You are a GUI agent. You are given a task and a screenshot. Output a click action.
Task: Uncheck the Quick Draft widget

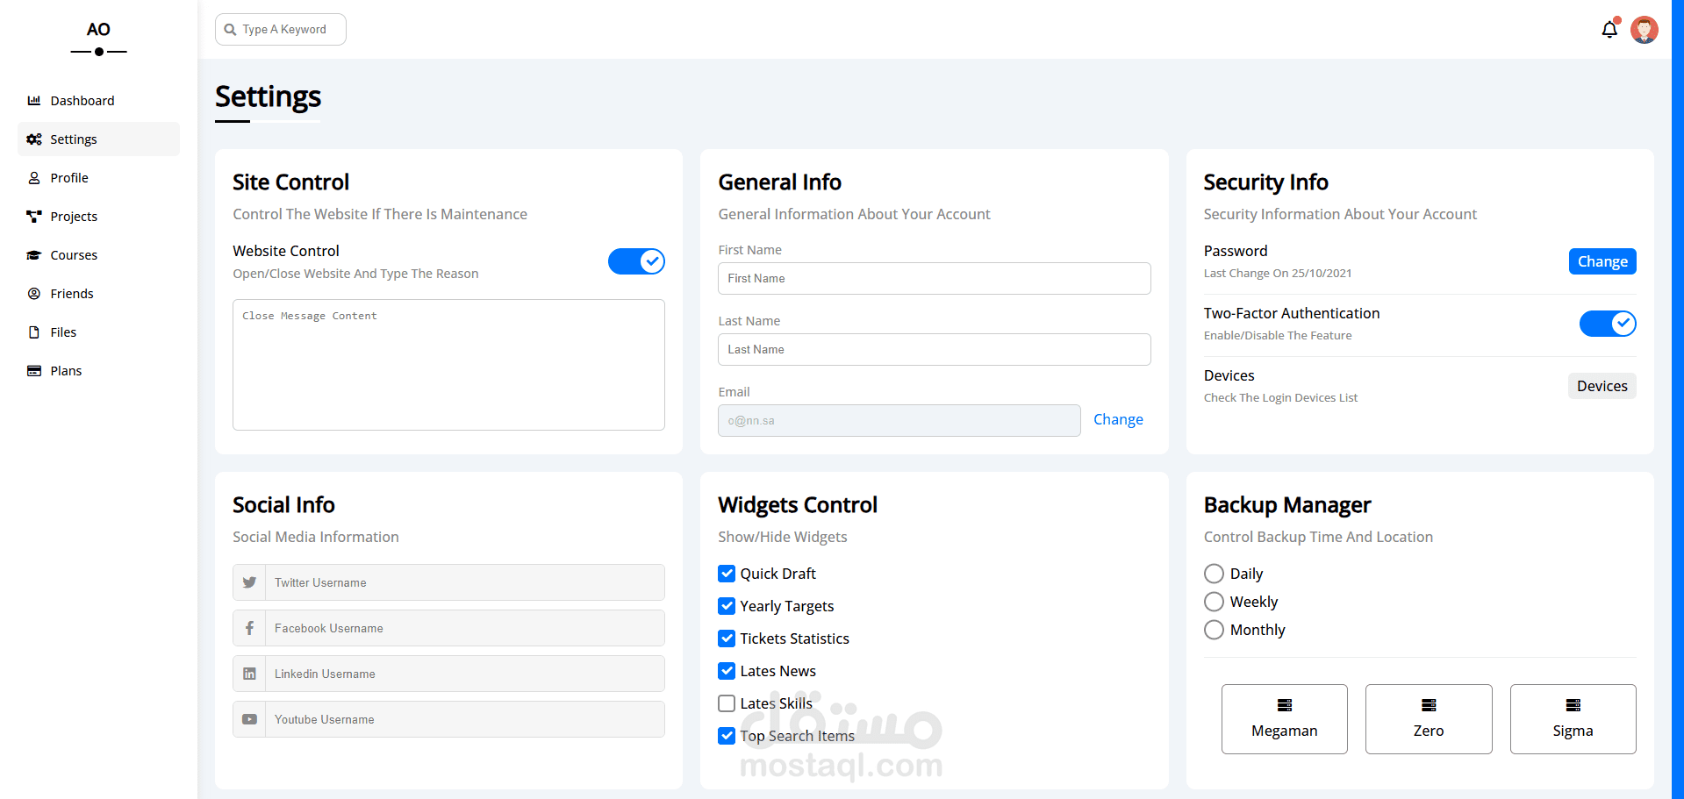click(727, 574)
